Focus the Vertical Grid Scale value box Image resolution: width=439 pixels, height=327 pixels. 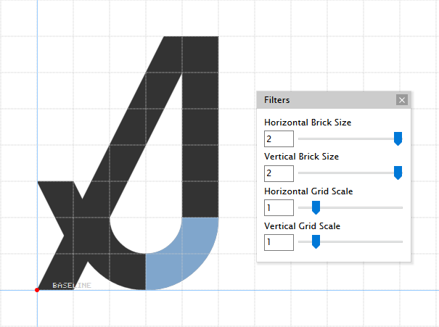tap(279, 242)
